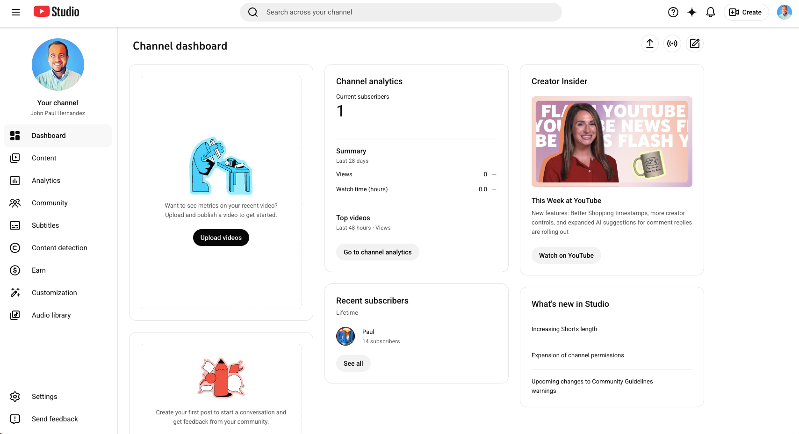799x434 pixels.
Task: Click the search across your channel field
Action: 401,12
